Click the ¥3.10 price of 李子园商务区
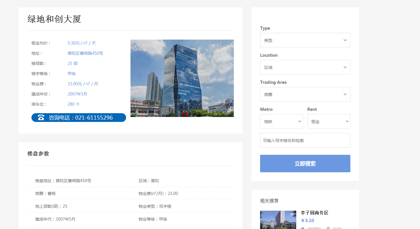 pos(308,221)
